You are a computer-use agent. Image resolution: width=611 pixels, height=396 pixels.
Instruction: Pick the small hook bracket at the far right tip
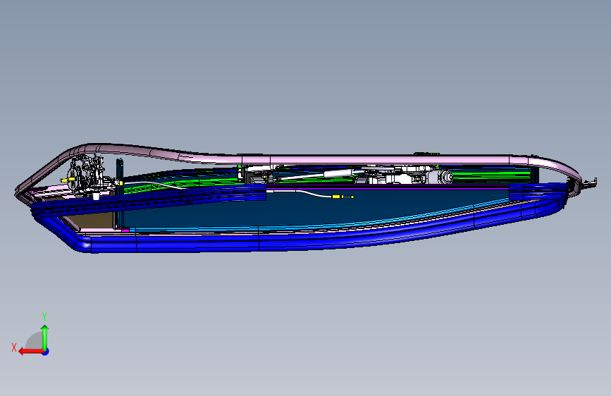click(x=590, y=182)
